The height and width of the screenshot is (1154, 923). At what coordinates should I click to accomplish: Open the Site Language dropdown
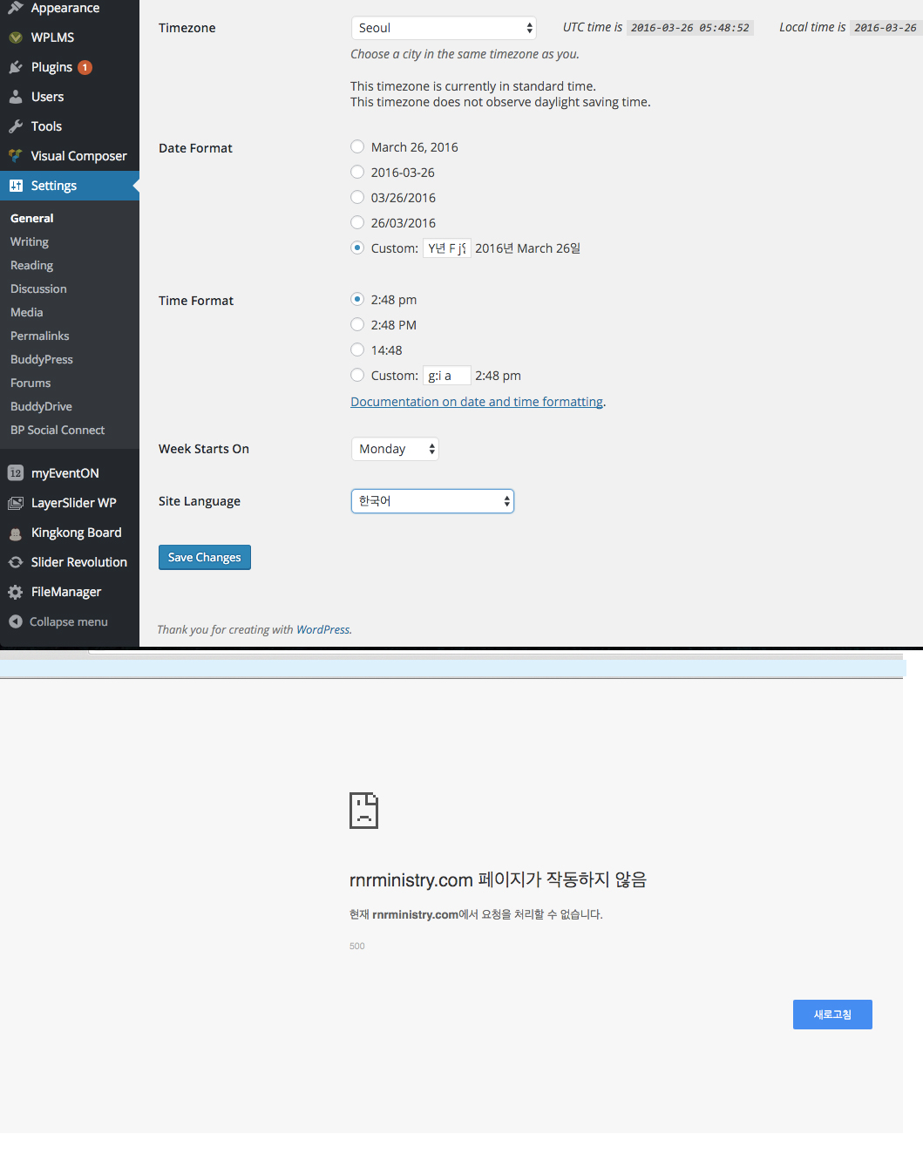pos(432,501)
